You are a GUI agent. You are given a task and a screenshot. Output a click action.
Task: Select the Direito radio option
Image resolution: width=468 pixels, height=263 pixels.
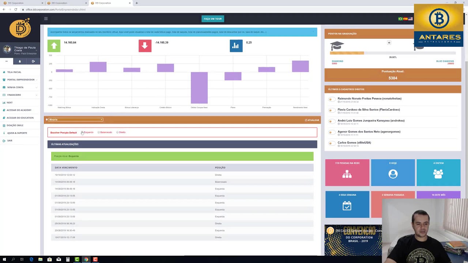coord(117,132)
